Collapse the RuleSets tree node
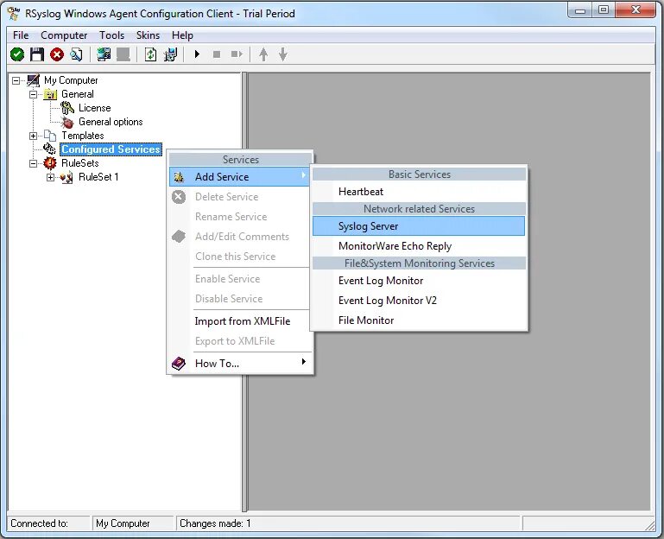Screen dimensions: 664x539 (x=33, y=163)
